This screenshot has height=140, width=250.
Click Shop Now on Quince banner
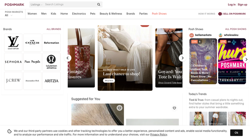[109, 81]
